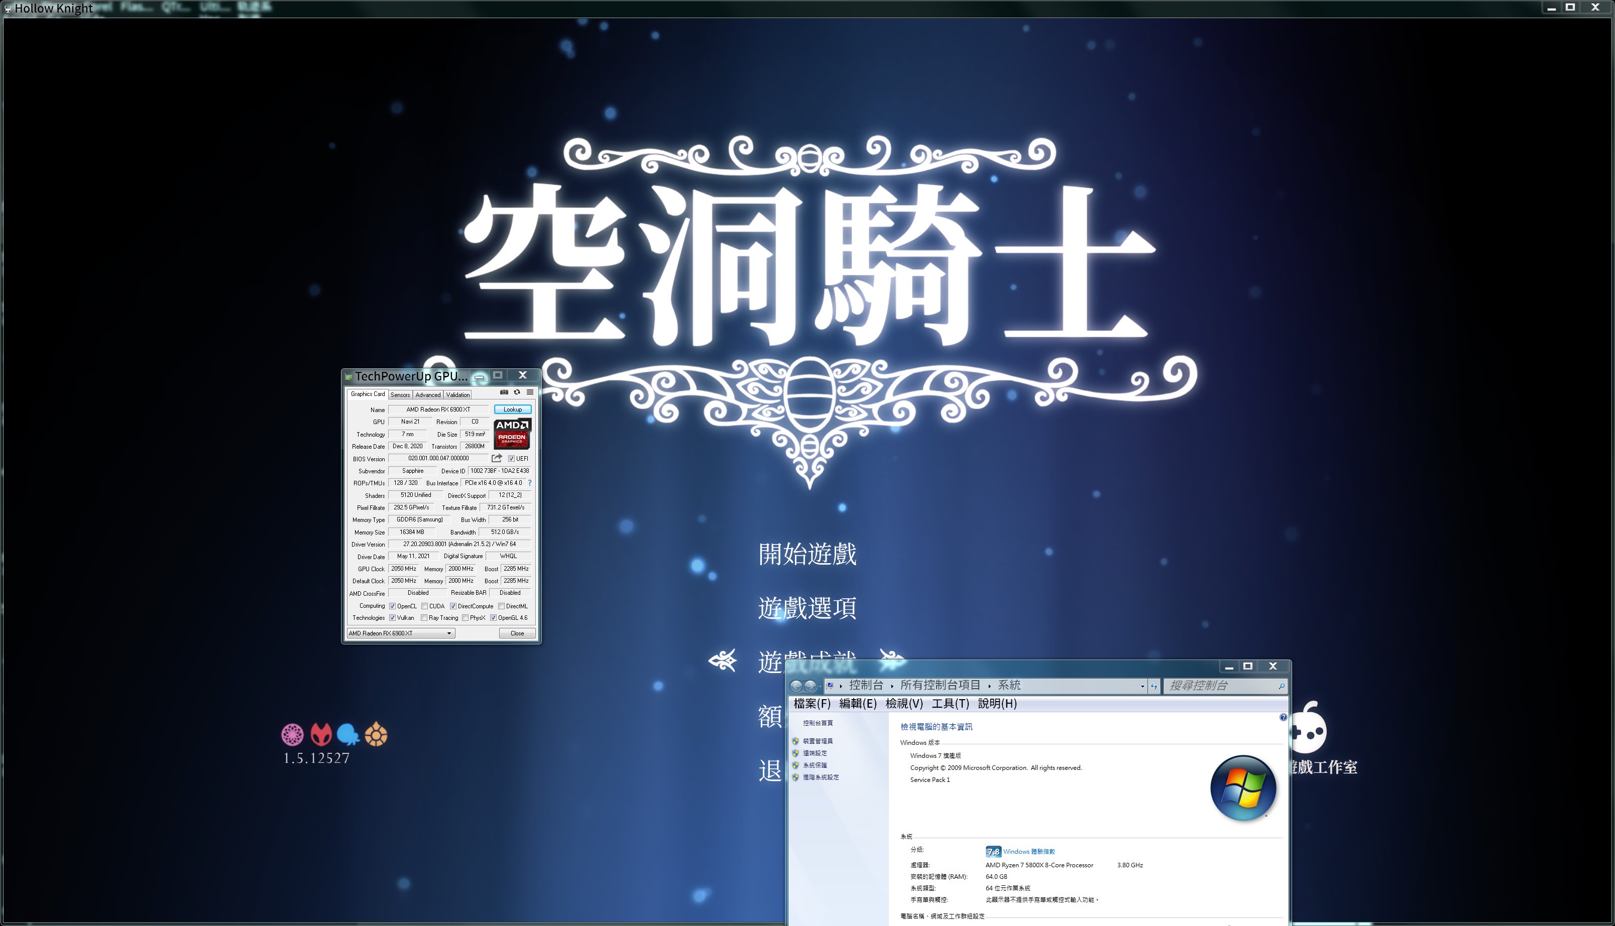The height and width of the screenshot is (926, 1615).
Task: Click the GPU-Z refresh icon
Action: click(517, 392)
